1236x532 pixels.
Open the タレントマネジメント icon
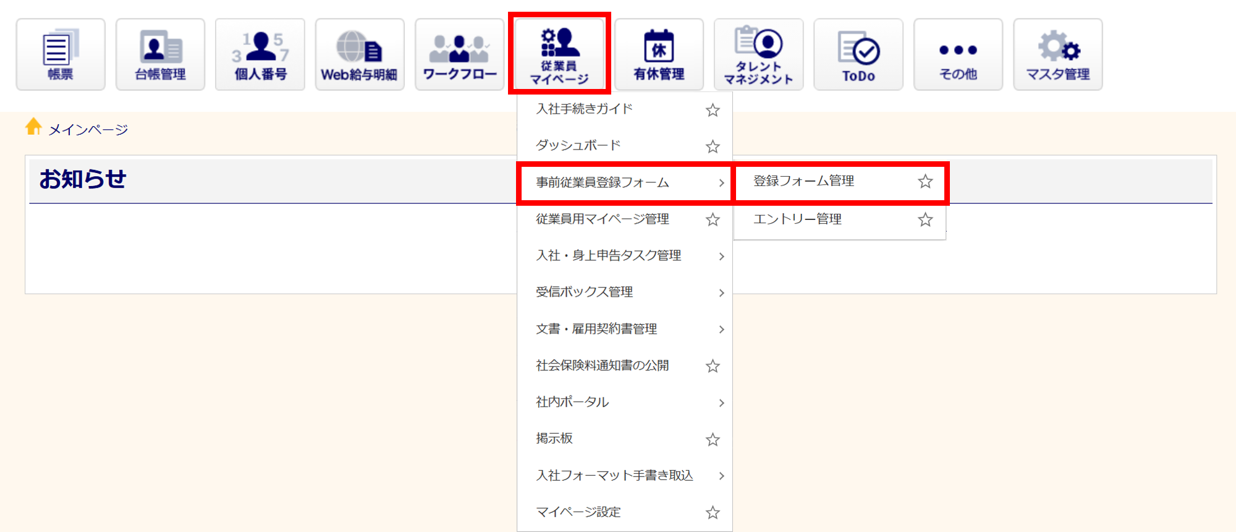click(x=758, y=54)
